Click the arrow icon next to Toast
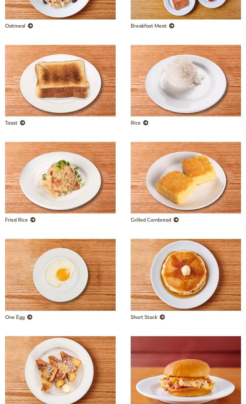This screenshot has width=246, height=404. [x=23, y=123]
